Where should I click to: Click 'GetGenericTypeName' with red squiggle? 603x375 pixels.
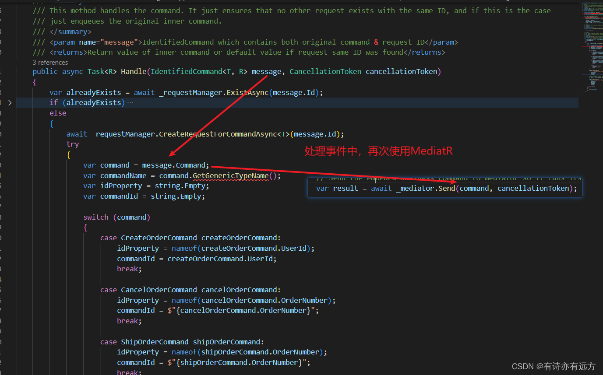pos(231,176)
